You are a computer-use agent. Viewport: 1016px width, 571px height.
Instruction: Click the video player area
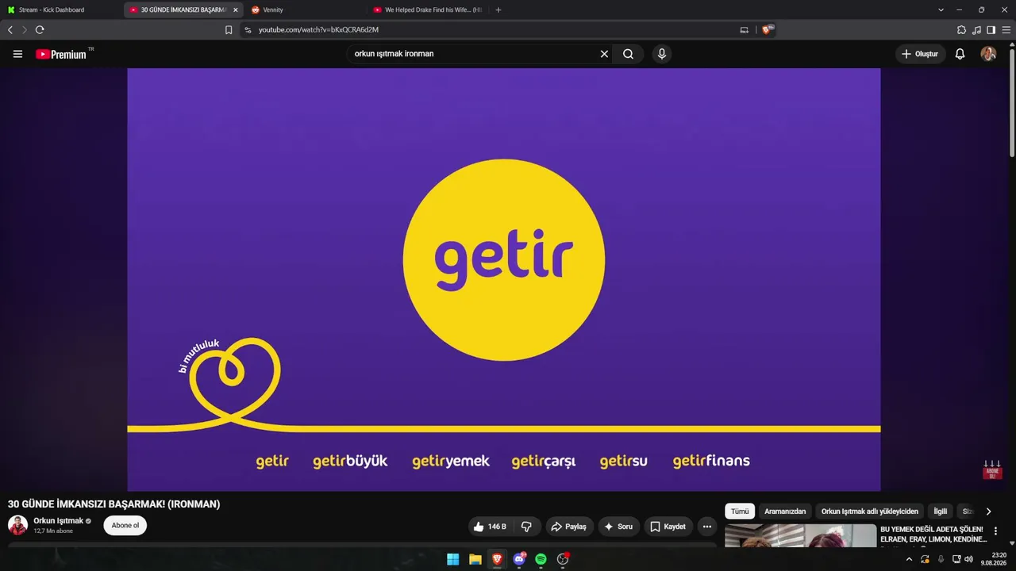click(x=504, y=279)
